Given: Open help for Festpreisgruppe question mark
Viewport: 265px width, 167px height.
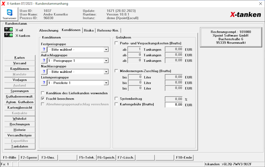Looking at the screenshot, I should [x=44, y=50].
